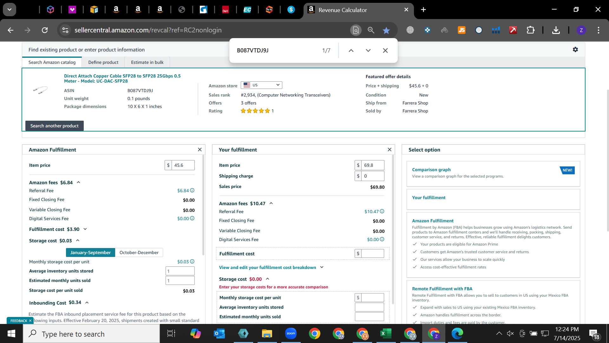The width and height of the screenshot is (609, 343).
Task: Open the Amazon store US dropdown
Action: click(x=261, y=85)
